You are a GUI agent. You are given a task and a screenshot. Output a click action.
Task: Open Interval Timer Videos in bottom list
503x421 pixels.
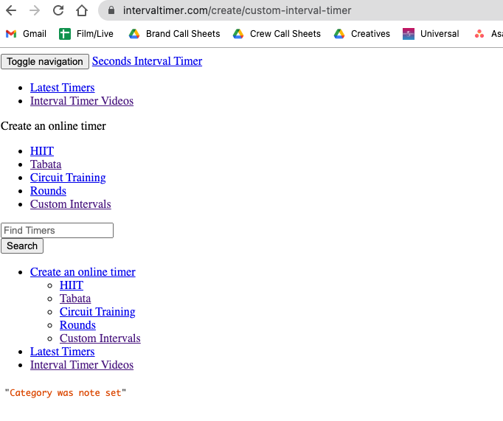[82, 365]
